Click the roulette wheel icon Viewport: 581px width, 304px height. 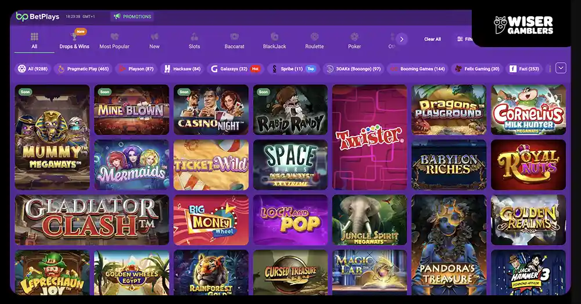[x=314, y=37]
